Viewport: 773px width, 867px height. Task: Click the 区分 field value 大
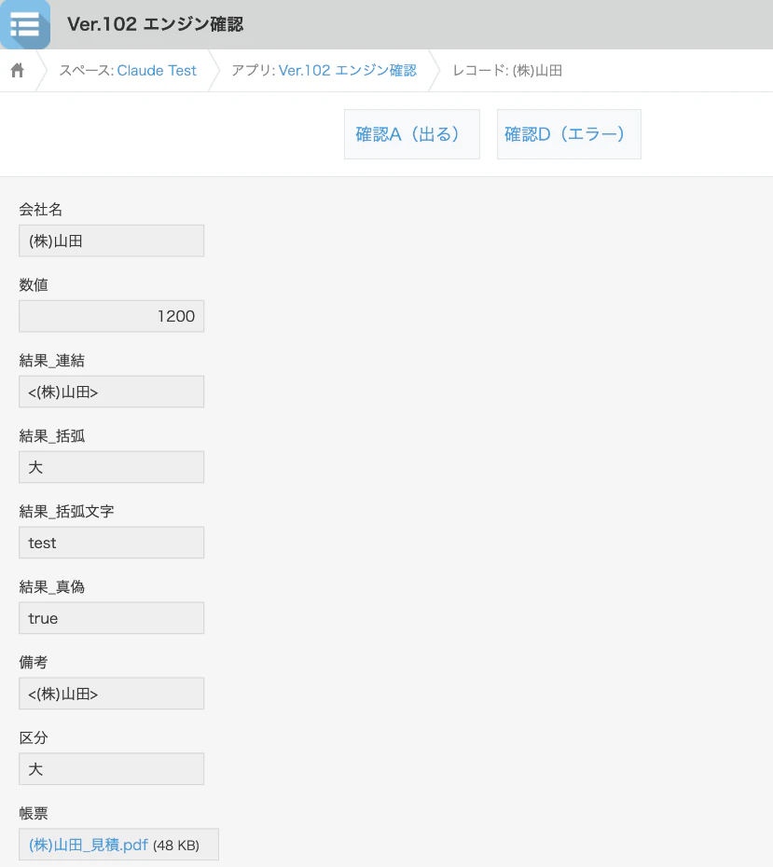(x=111, y=769)
